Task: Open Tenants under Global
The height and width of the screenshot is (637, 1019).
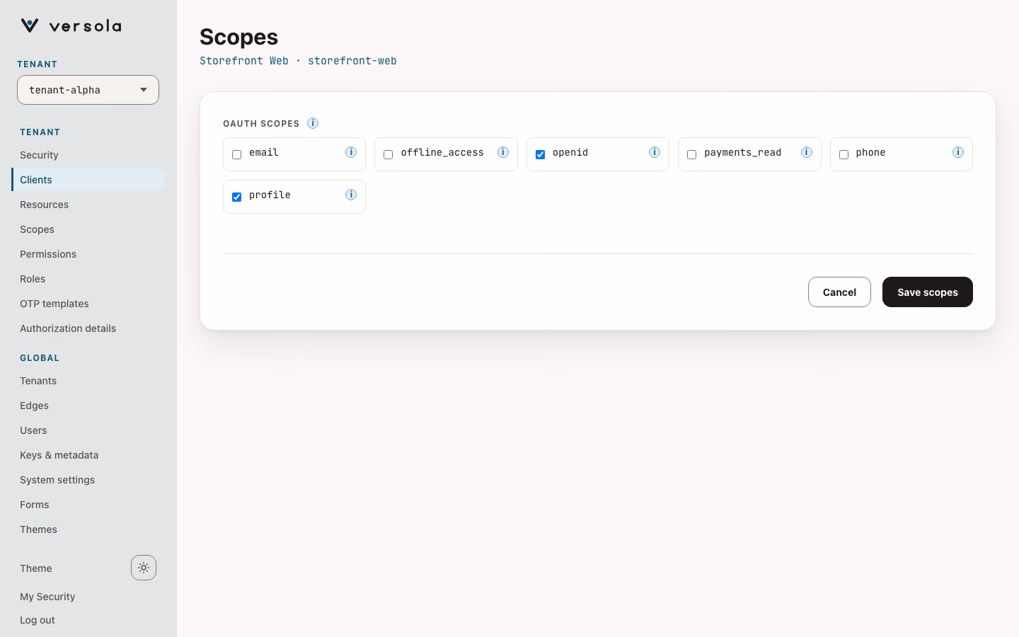Action: pos(88,381)
